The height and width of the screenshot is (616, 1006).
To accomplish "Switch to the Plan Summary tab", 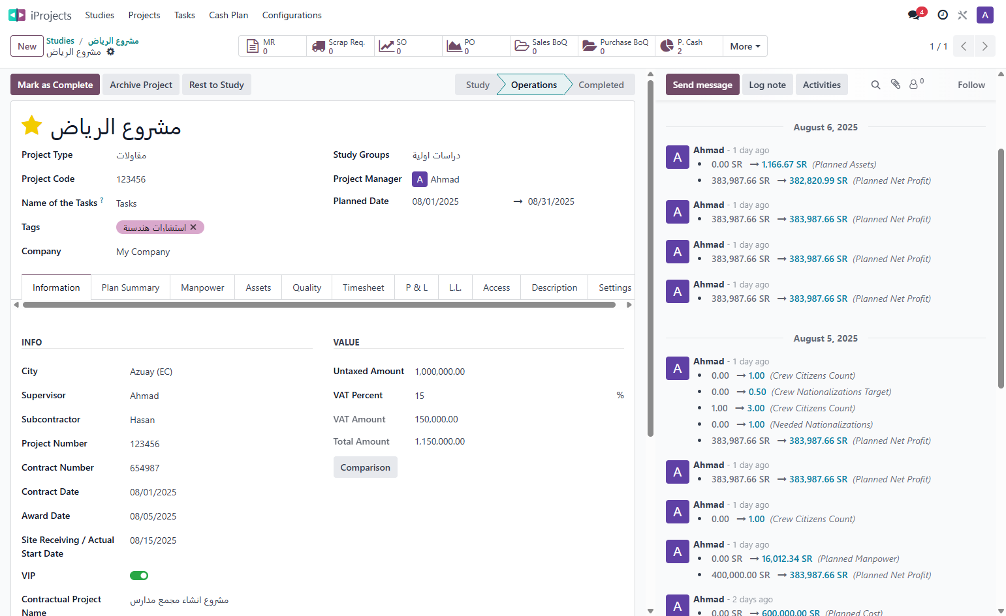I will pos(131,287).
